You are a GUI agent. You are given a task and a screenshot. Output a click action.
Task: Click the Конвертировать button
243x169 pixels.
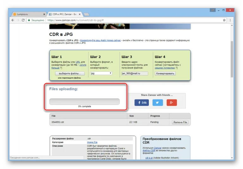pyautogui.click(x=165, y=73)
